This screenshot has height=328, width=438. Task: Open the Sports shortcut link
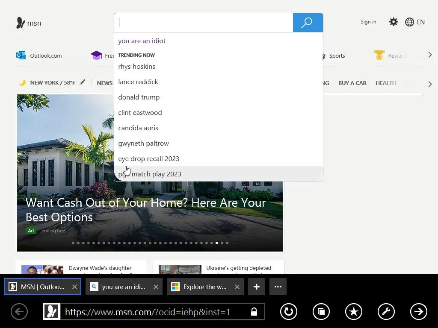coord(337,56)
